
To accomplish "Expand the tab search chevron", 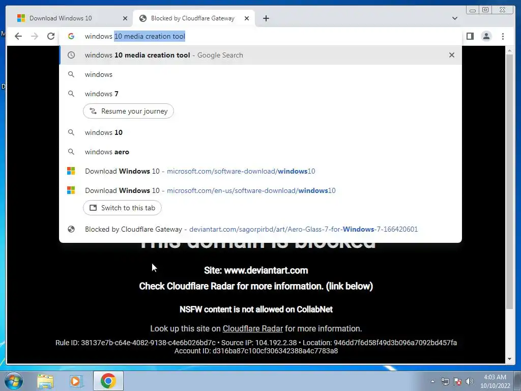I will click(454, 18).
